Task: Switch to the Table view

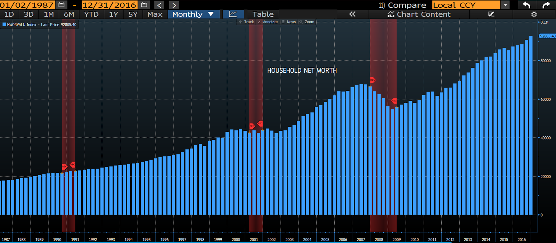Action: pos(263,14)
